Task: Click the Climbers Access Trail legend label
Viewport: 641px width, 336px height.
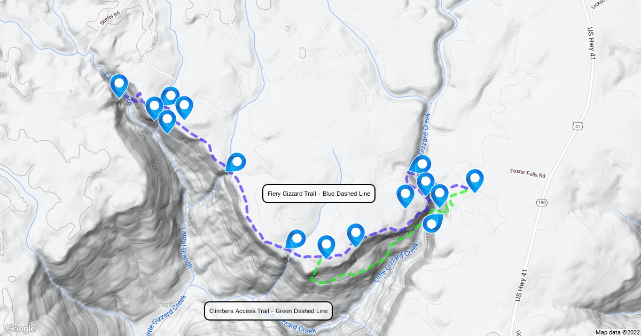Action: click(269, 311)
